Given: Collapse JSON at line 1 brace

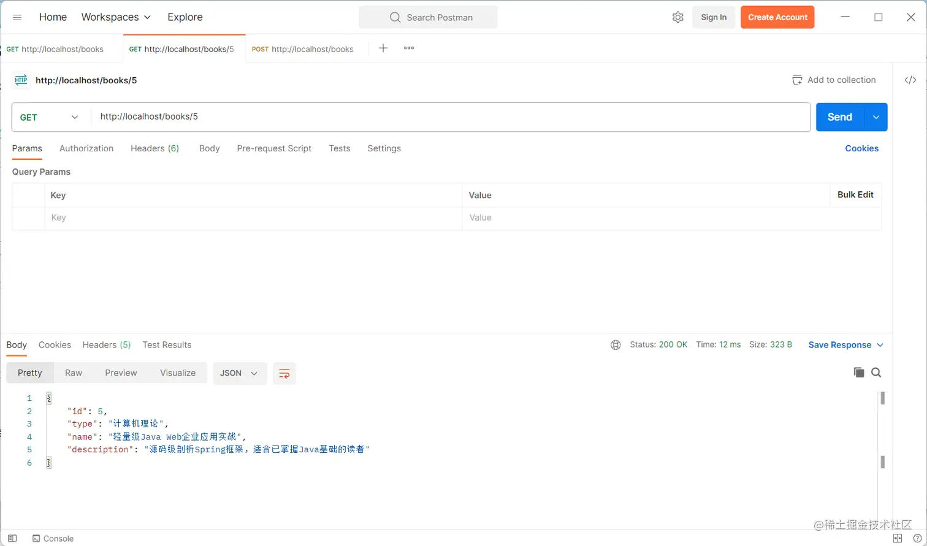Looking at the screenshot, I should coord(49,398).
